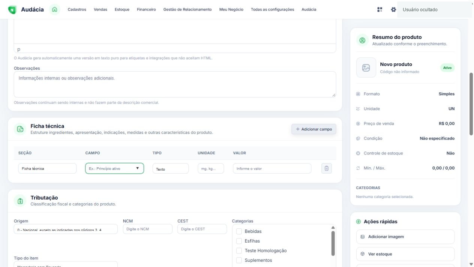Click the Resumo do produto icon
The height and width of the screenshot is (267, 474).
[x=362, y=40]
